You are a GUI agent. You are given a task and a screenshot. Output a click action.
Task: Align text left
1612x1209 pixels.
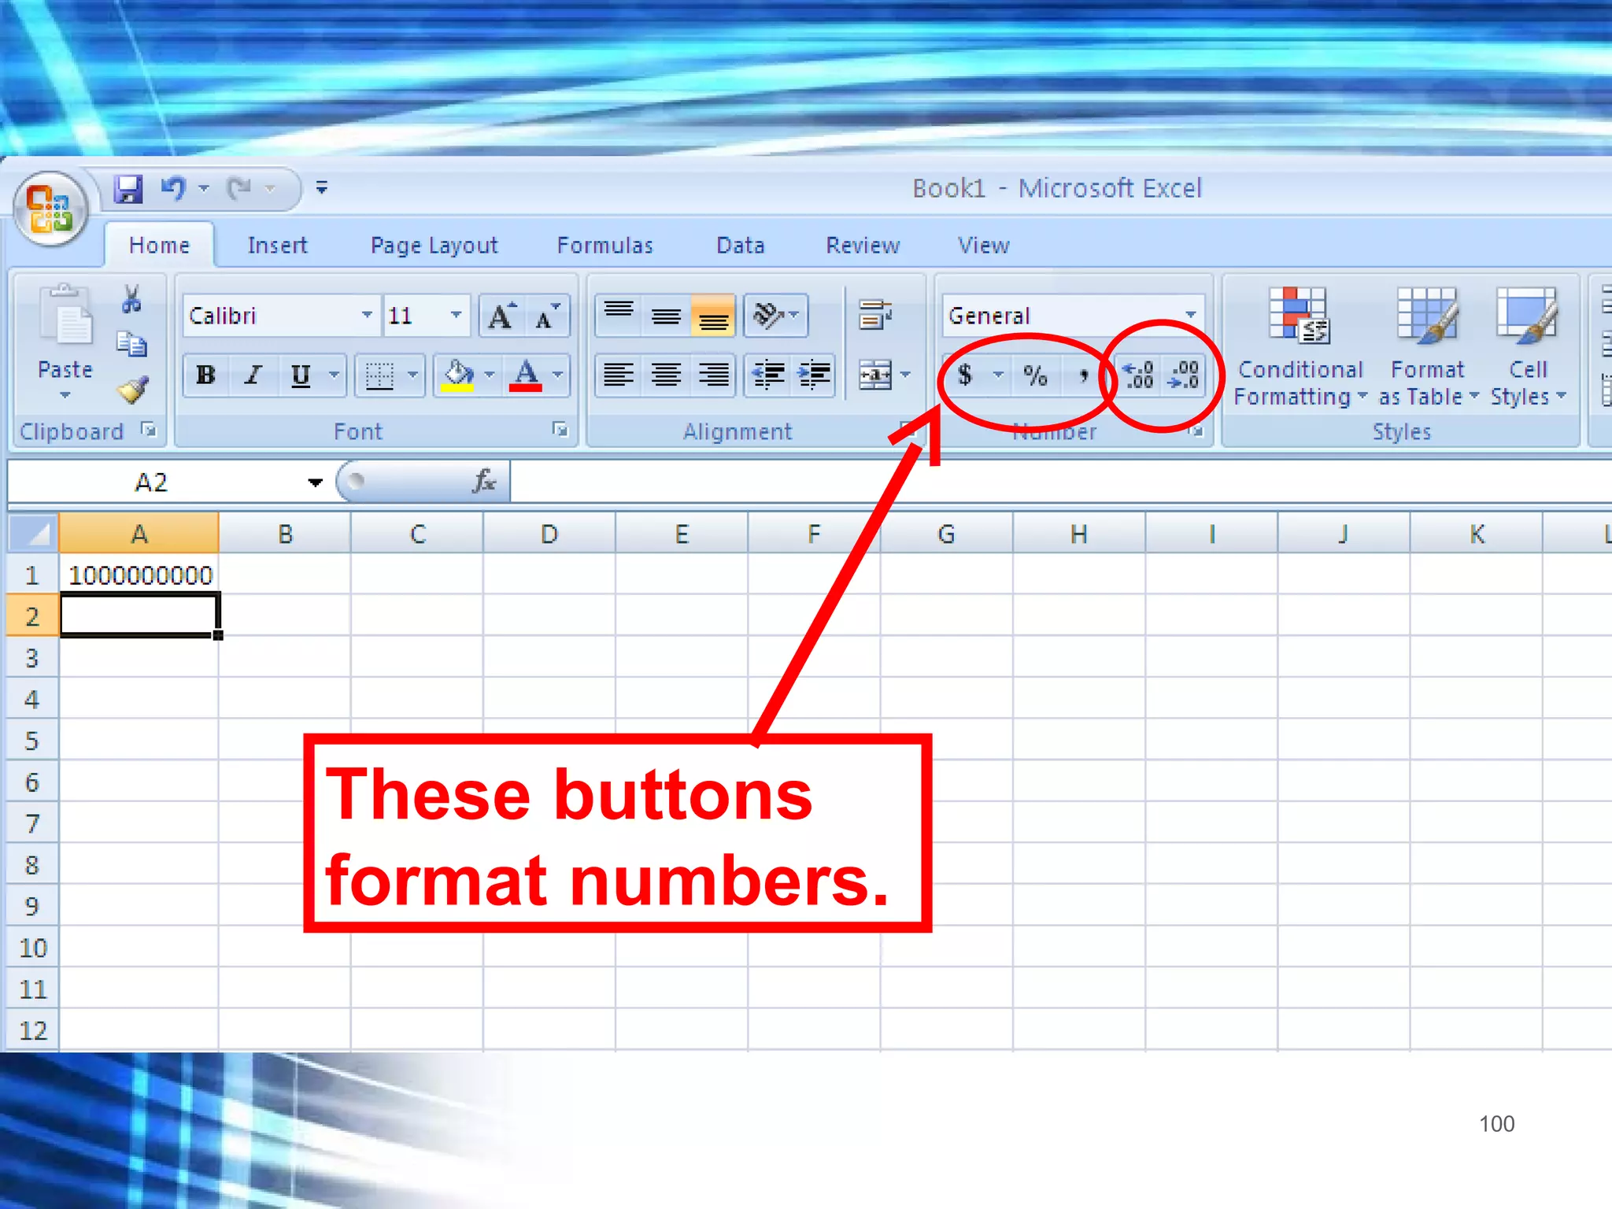click(x=619, y=375)
